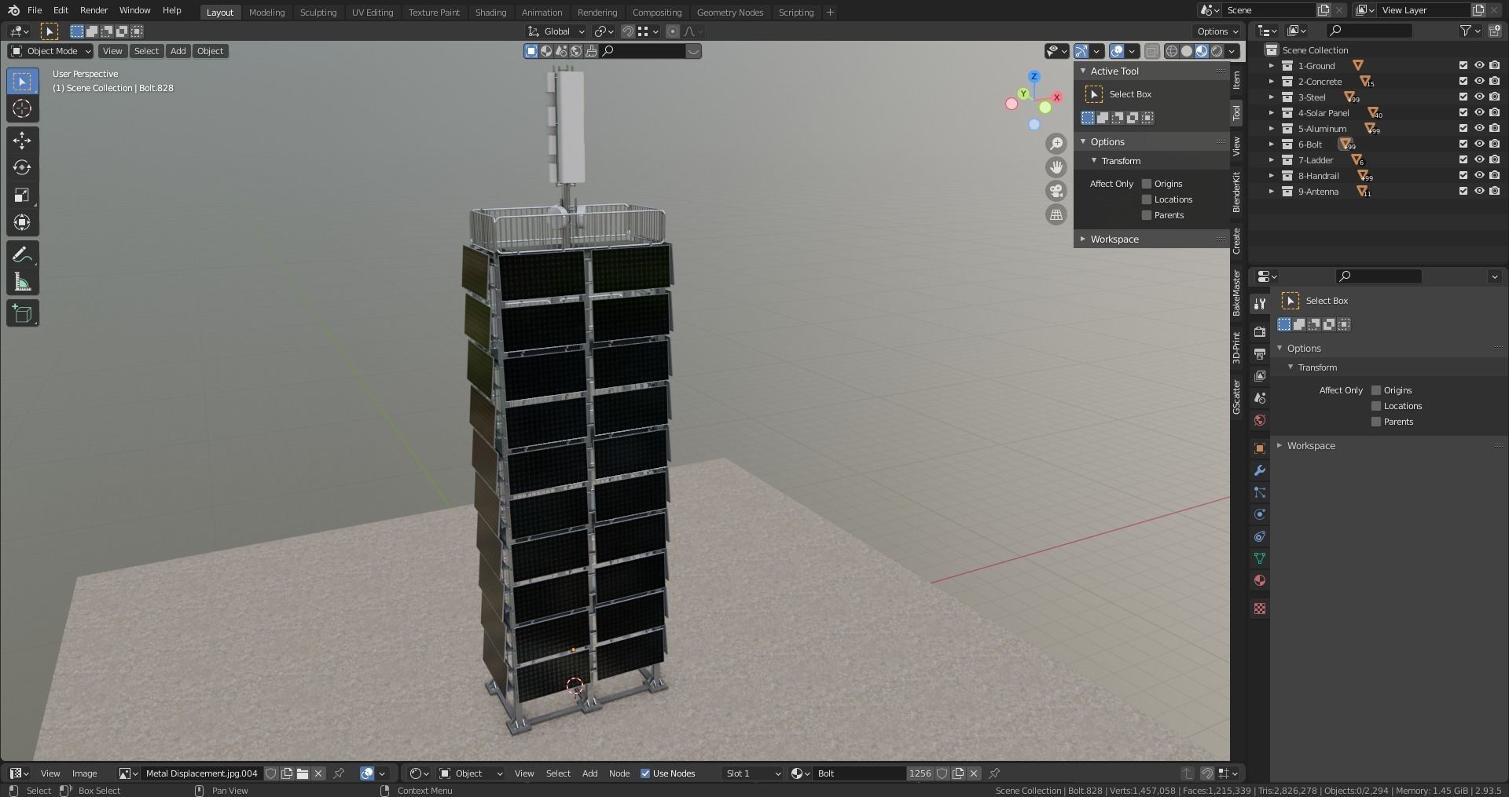Open Material Properties in the properties editor
The height and width of the screenshot is (797, 1509).
click(x=1260, y=580)
